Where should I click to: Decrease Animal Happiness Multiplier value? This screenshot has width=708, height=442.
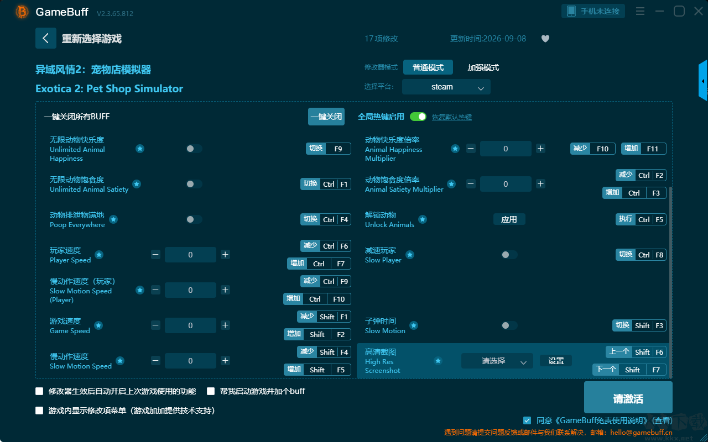(x=471, y=149)
